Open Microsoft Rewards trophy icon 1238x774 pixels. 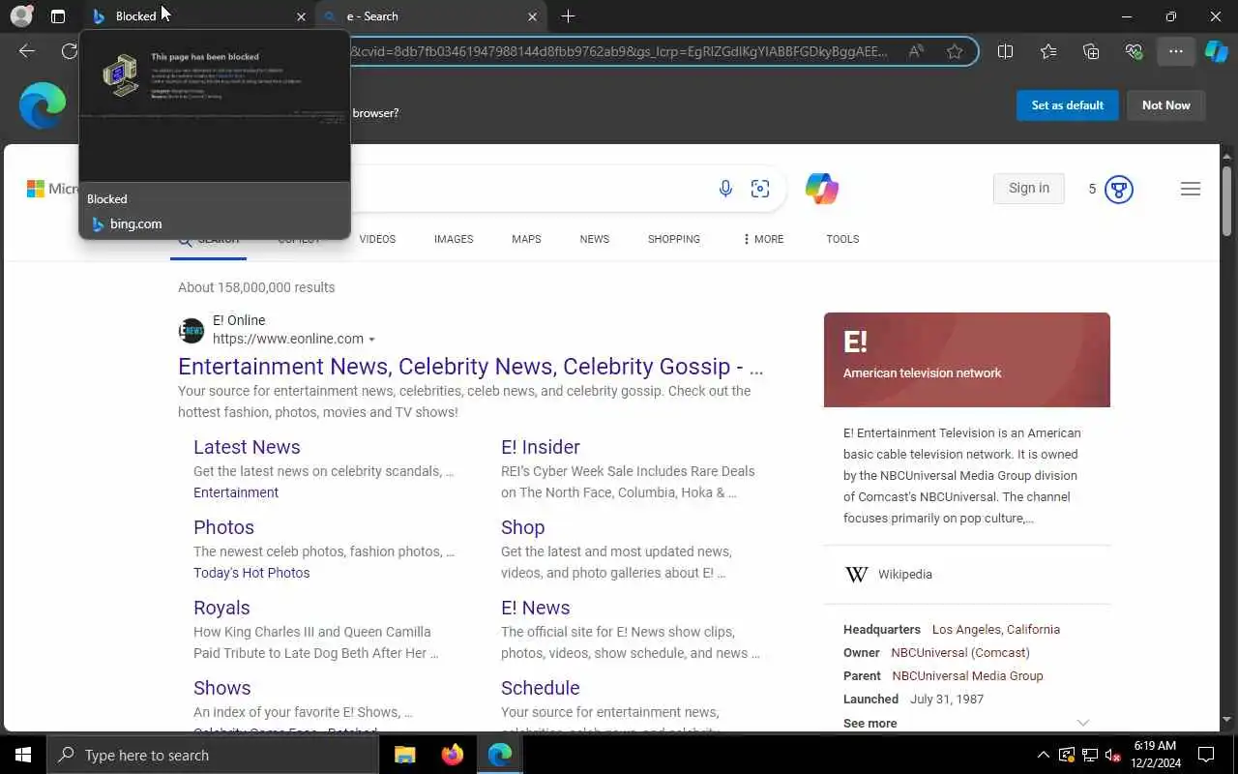1118,189
